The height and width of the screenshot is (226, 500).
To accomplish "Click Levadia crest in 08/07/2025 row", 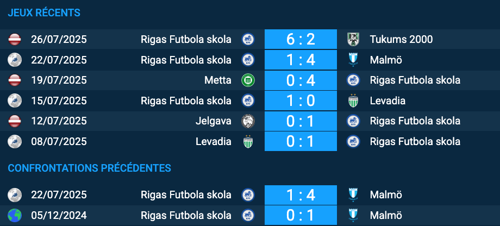I will point(248,141).
